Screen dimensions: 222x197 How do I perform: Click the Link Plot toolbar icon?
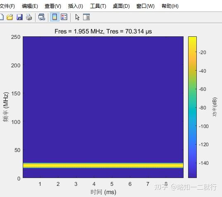pos(42,17)
